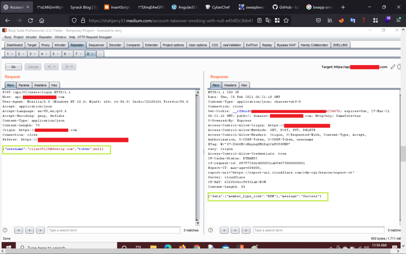Open new browser tab with plus

[343, 7]
